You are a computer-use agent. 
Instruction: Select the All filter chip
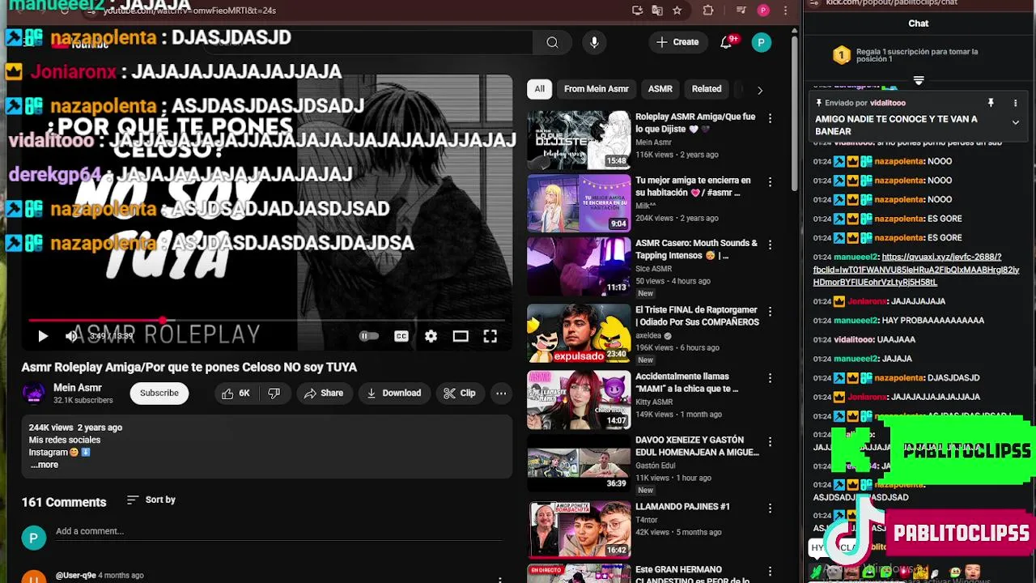click(x=540, y=89)
